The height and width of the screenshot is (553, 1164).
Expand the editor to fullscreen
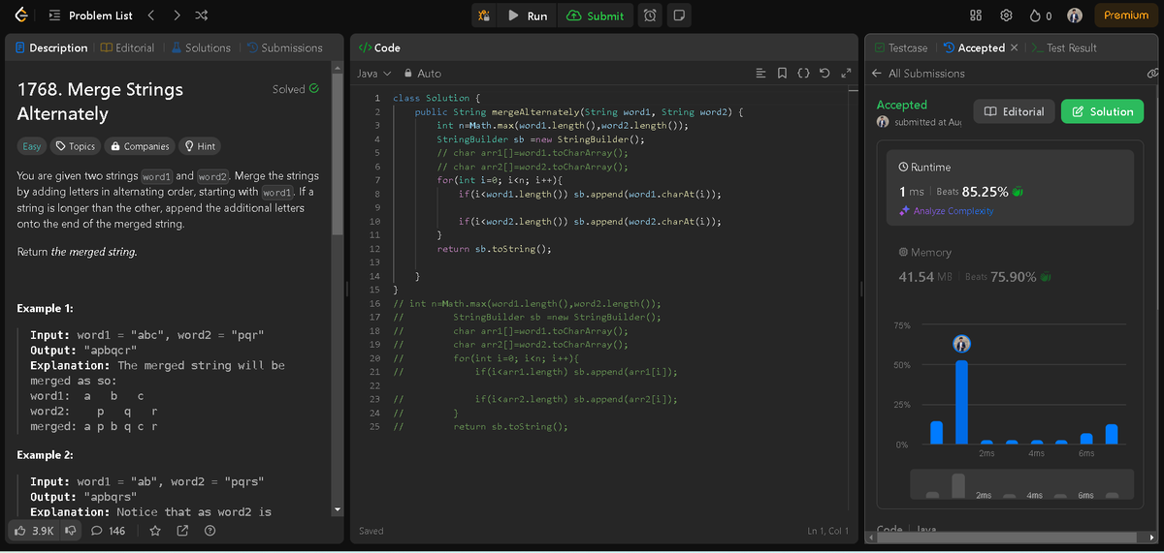point(846,73)
